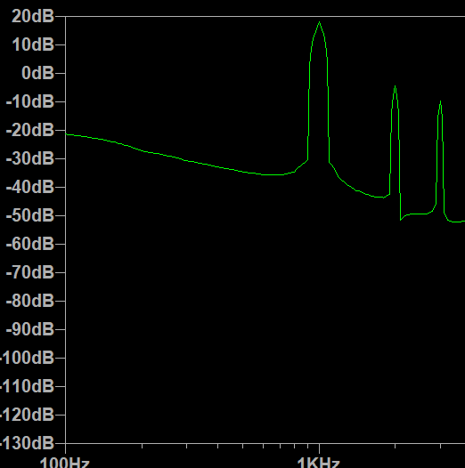
Task: Click the -110dB axis label
Action: 28,386
